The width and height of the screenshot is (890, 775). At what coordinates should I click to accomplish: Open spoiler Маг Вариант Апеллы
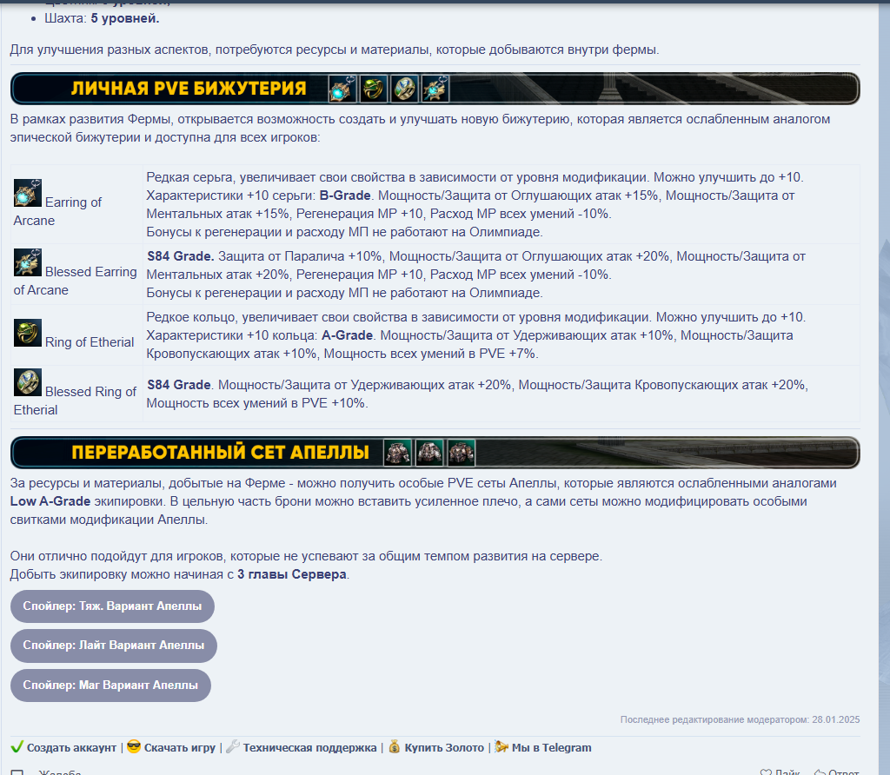point(110,685)
